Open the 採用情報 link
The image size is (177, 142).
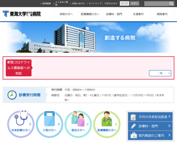[x=46, y=4]
